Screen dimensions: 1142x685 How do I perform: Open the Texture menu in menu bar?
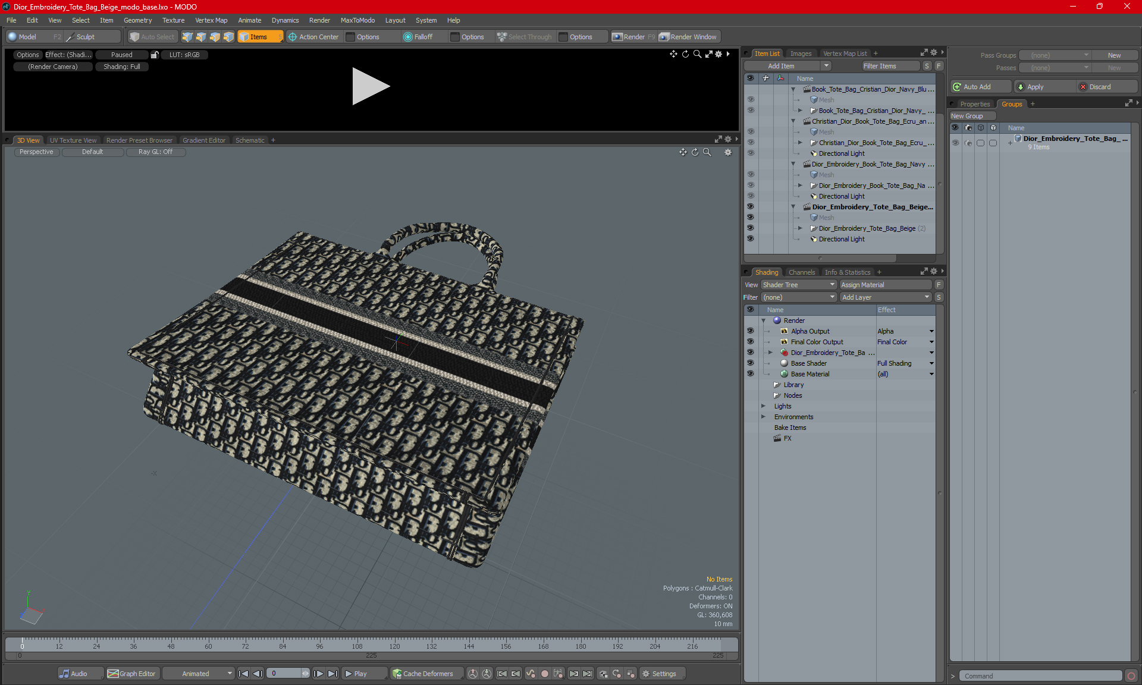[x=172, y=20]
